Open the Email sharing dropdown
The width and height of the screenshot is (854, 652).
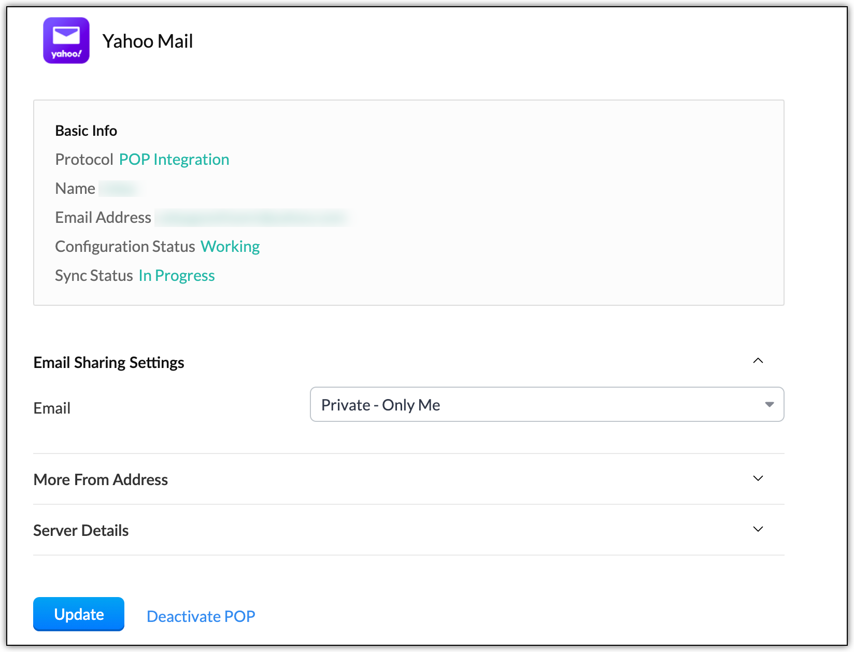click(547, 404)
